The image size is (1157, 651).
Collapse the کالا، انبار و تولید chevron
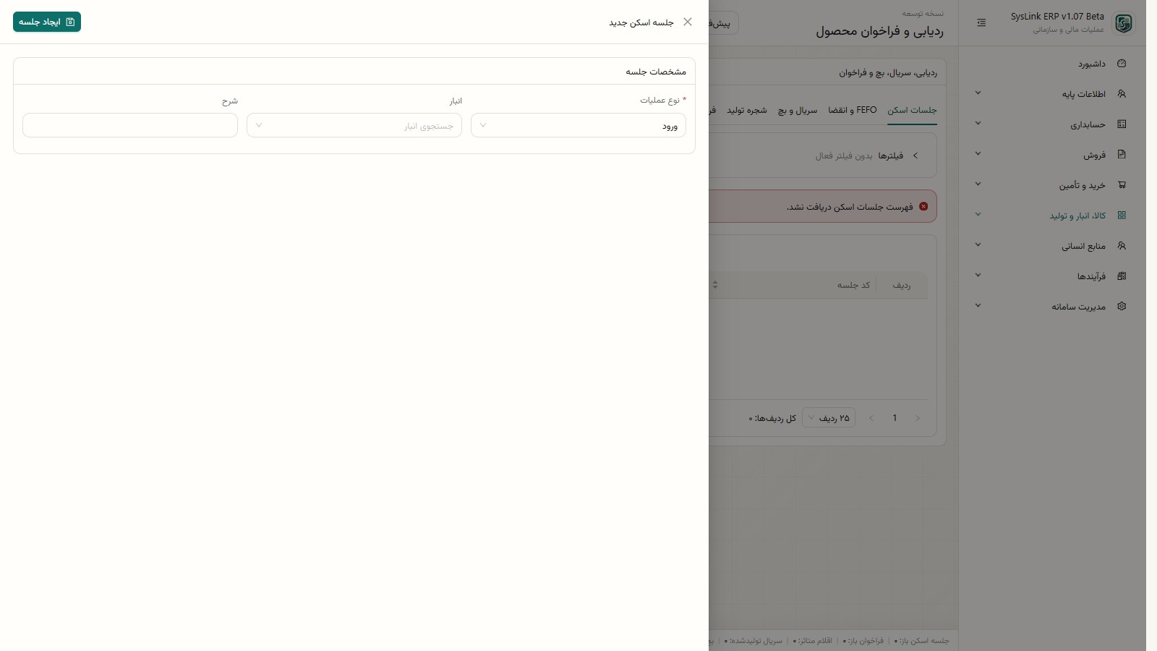coord(978,214)
